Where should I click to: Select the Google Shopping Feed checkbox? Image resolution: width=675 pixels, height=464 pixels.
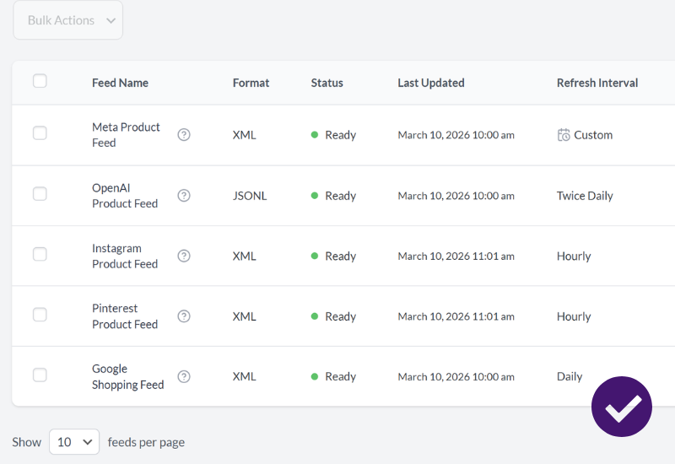point(40,375)
